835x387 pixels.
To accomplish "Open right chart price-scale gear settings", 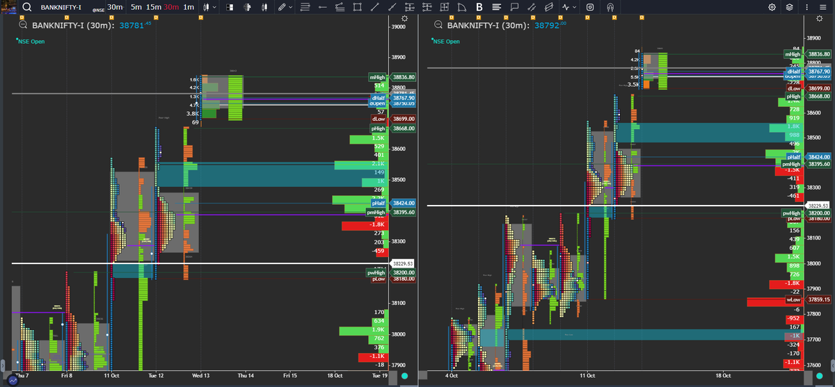I will (818, 18).
